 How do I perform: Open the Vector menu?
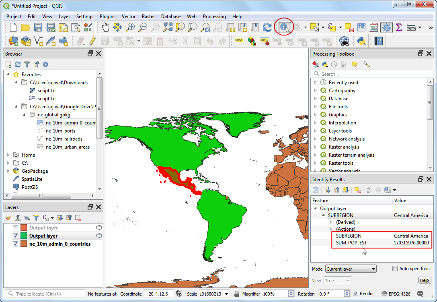[129, 17]
